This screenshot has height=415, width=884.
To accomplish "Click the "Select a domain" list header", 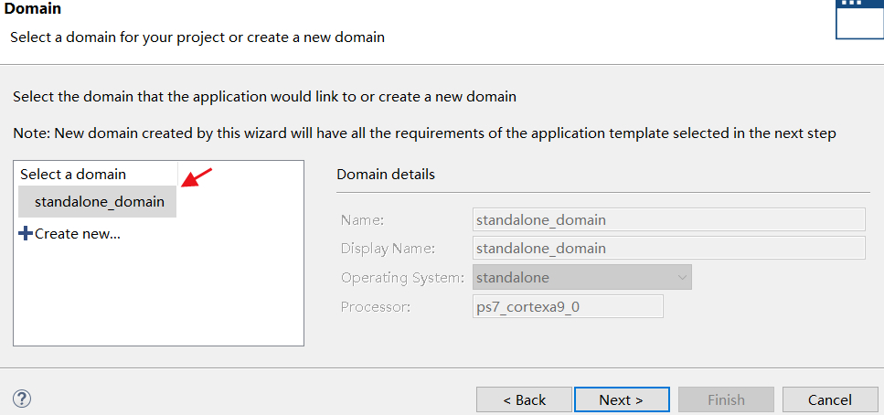I will pos(73,174).
